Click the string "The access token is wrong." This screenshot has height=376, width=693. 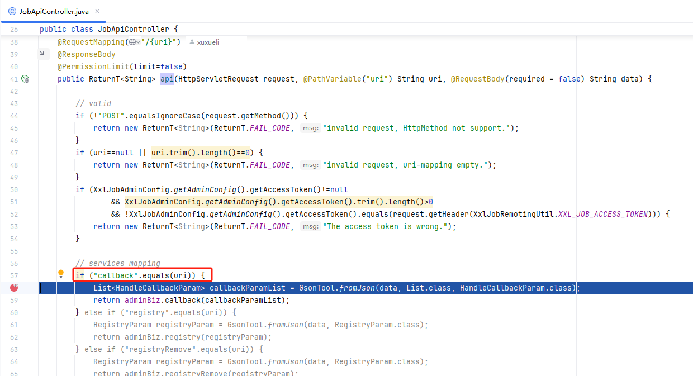pos(386,227)
